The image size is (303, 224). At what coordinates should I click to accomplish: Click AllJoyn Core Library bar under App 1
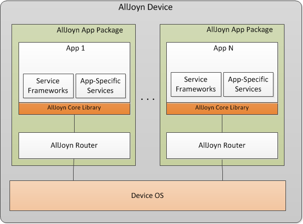click(74, 108)
